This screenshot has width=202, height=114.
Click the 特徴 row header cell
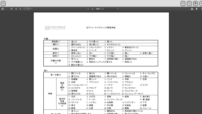click(x=50, y=94)
